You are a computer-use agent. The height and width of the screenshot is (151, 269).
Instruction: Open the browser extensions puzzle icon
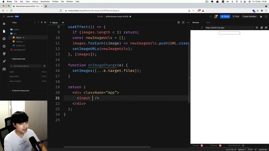[x=262, y=10]
